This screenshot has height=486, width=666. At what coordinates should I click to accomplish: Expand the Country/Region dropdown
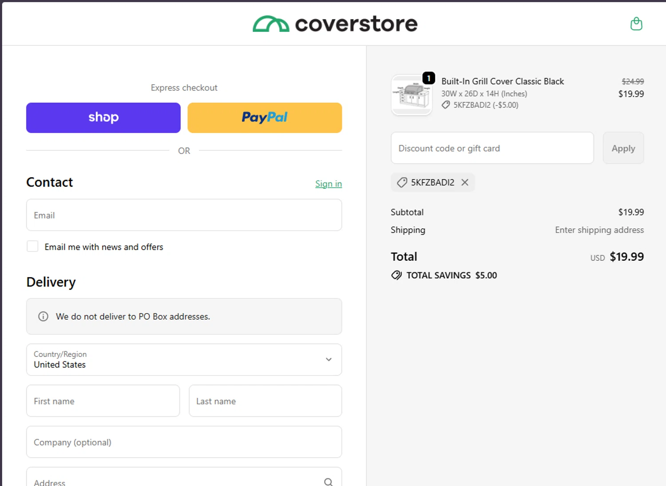point(184,360)
